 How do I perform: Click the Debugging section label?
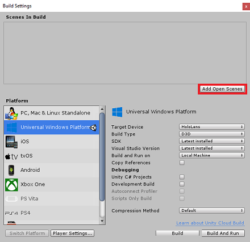tap(125, 170)
